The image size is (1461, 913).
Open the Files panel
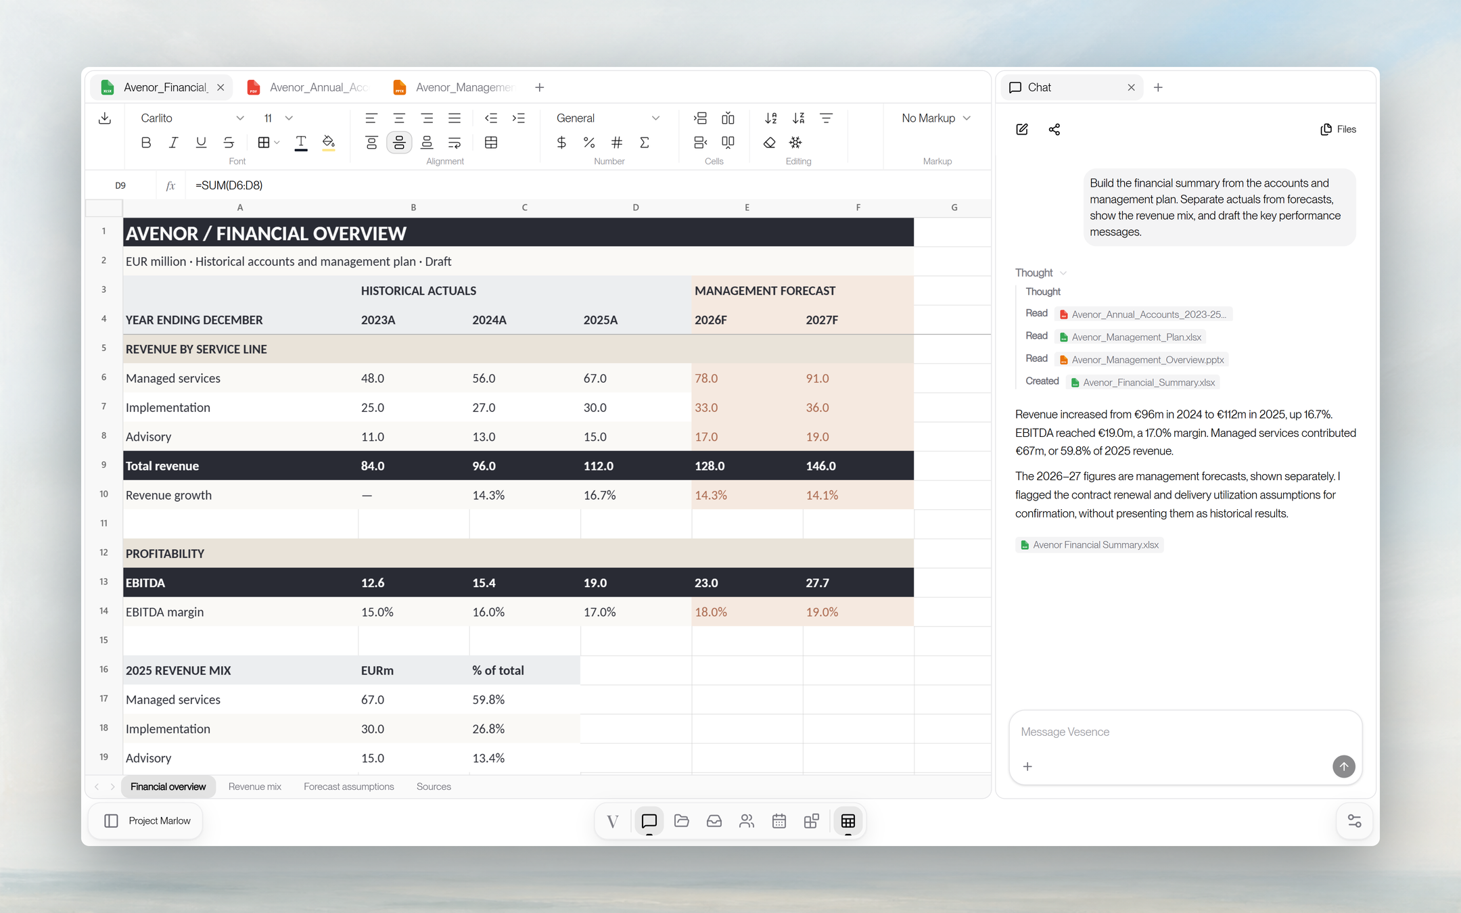1338,129
